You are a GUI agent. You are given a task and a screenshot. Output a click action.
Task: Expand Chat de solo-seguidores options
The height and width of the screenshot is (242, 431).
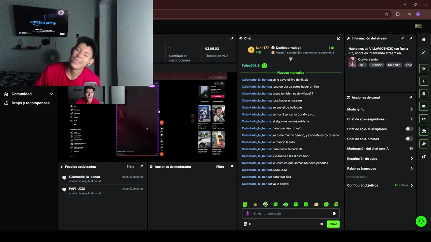[411, 119]
